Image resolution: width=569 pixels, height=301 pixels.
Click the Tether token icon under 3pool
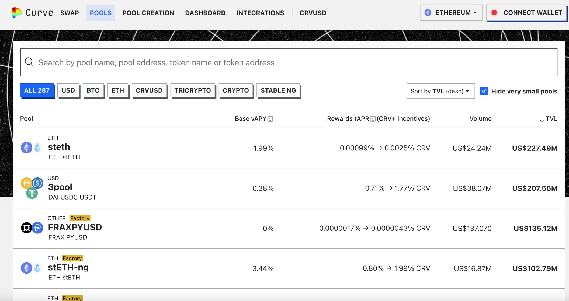[32, 193]
